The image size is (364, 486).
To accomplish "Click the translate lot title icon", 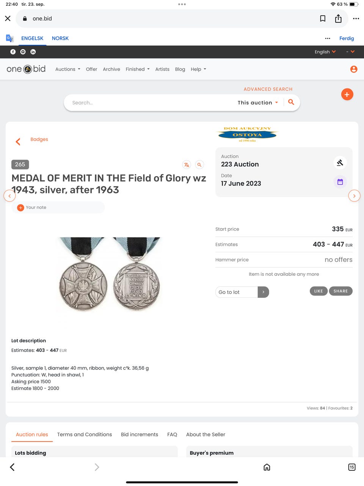I will 186,165.
